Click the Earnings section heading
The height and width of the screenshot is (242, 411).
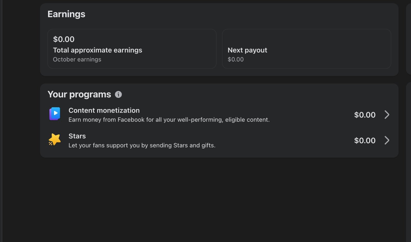(66, 14)
